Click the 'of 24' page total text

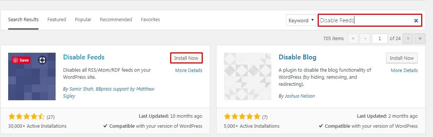coord(395,39)
